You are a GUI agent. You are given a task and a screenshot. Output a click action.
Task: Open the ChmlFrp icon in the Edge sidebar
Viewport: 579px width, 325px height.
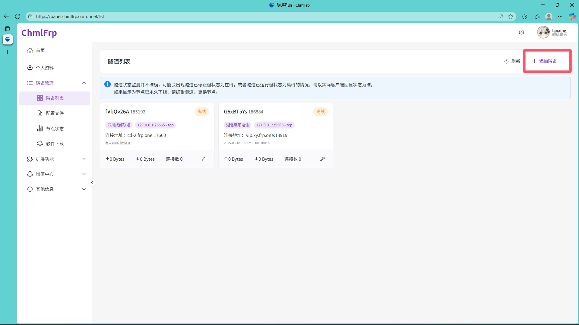[x=8, y=39]
